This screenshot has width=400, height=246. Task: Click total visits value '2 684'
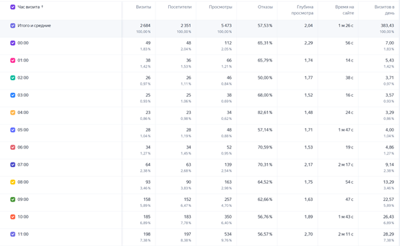point(145,25)
